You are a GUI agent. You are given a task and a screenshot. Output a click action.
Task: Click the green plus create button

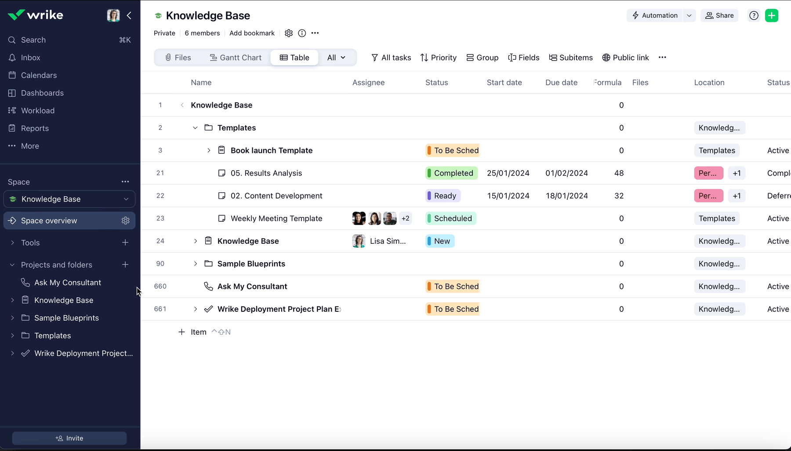pos(772,15)
